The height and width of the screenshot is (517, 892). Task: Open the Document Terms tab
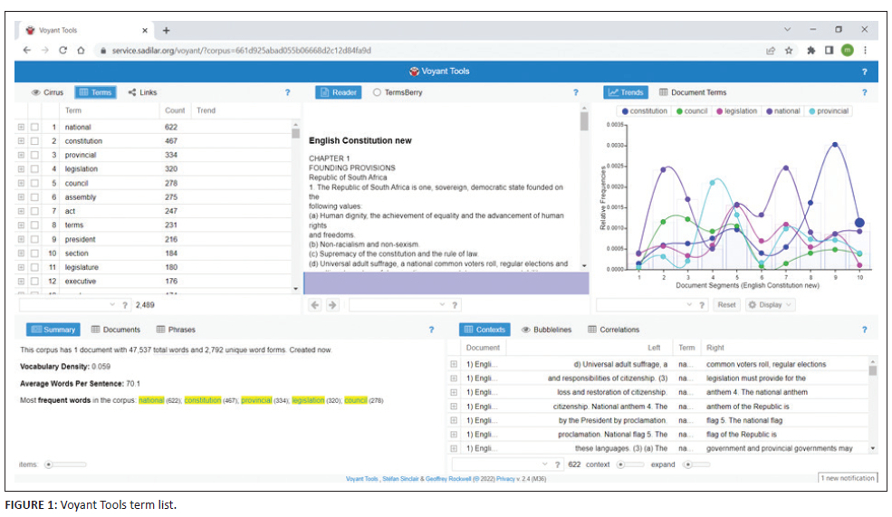click(693, 92)
